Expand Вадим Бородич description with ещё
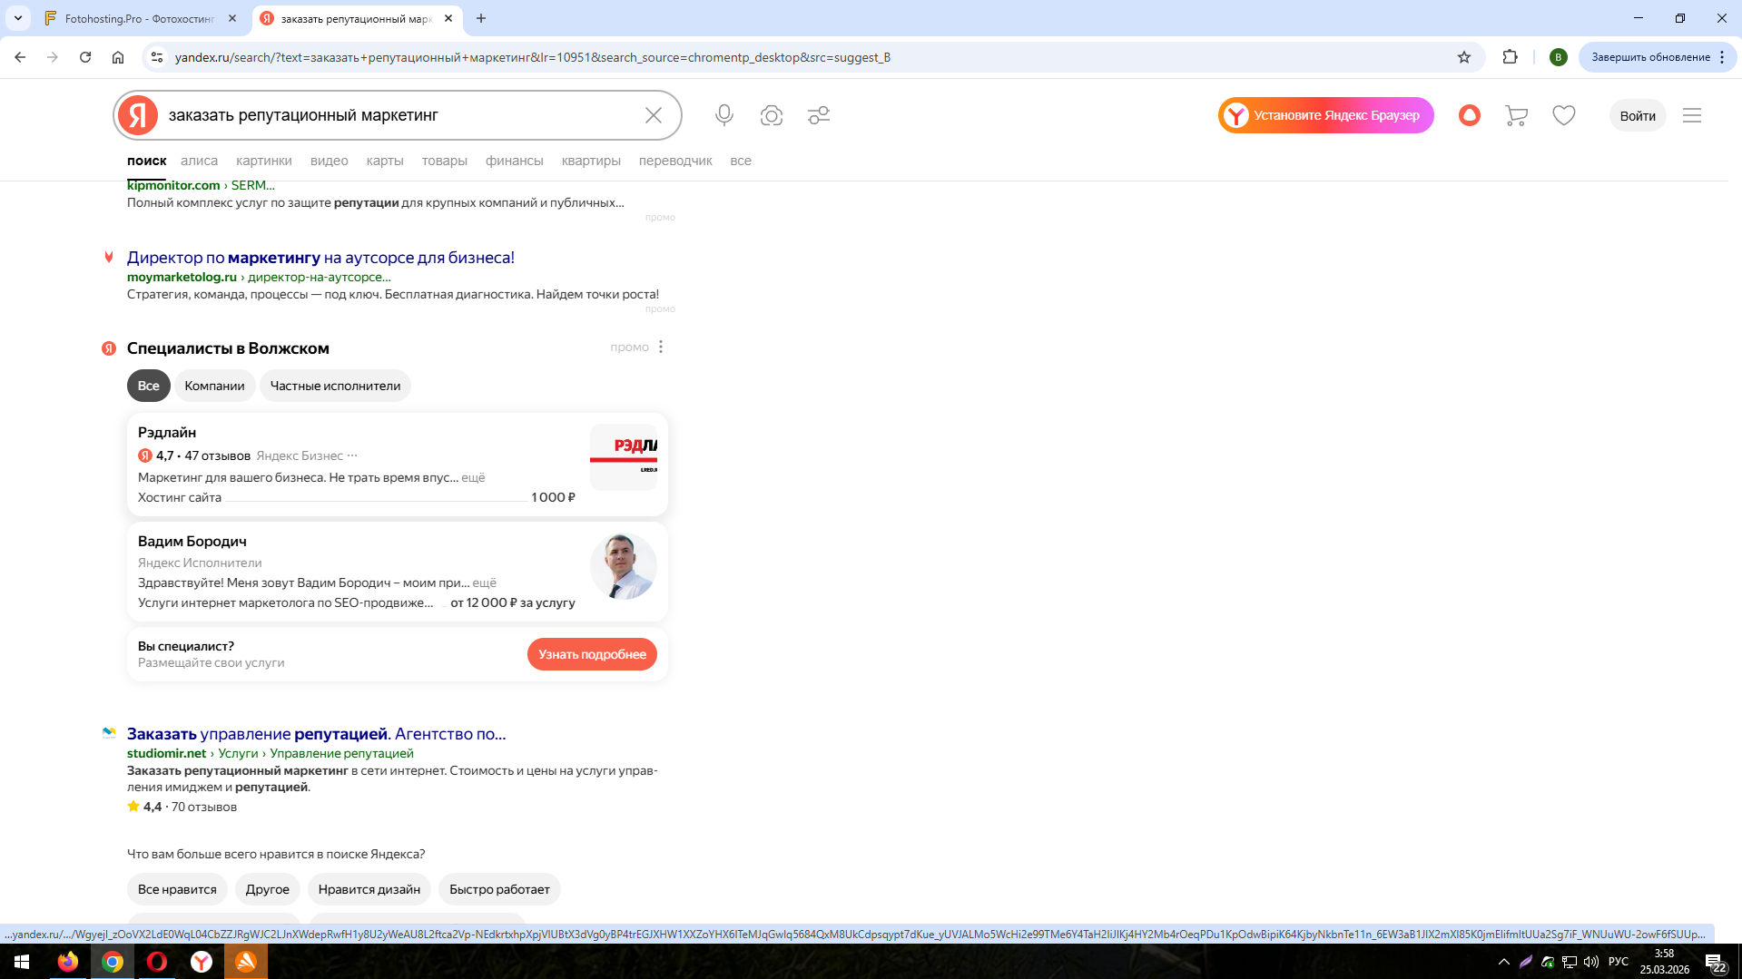This screenshot has width=1742, height=979. click(484, 583)
